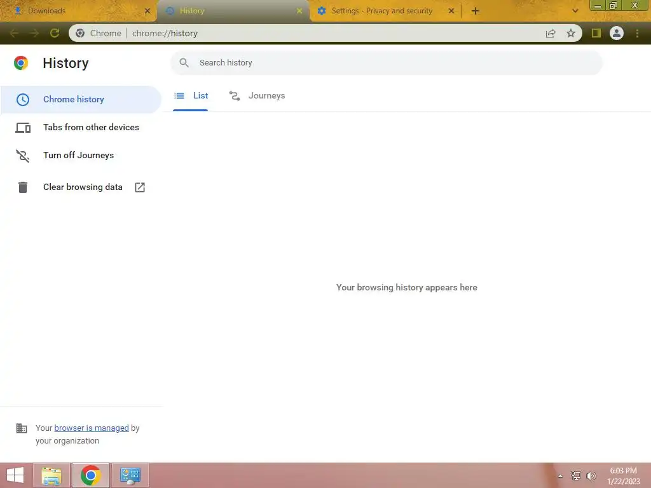This screenshot has width=651, height=488.
Task: Switch to the Journeys view tab
Action: tap(257, 96)
